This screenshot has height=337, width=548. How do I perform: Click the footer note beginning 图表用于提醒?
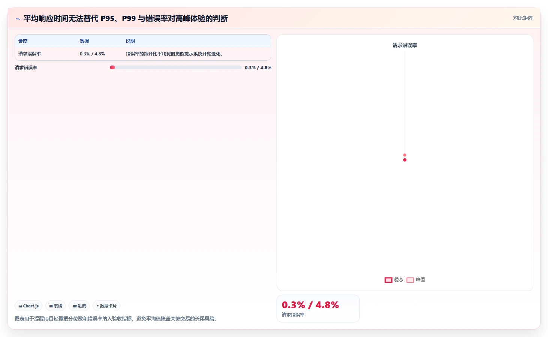[117, 319]
